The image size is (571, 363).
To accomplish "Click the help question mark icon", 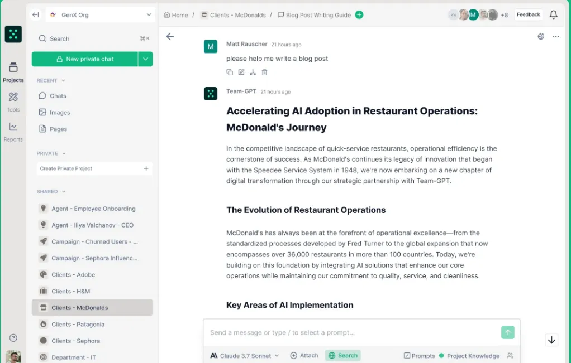I will tap(13, 338).
